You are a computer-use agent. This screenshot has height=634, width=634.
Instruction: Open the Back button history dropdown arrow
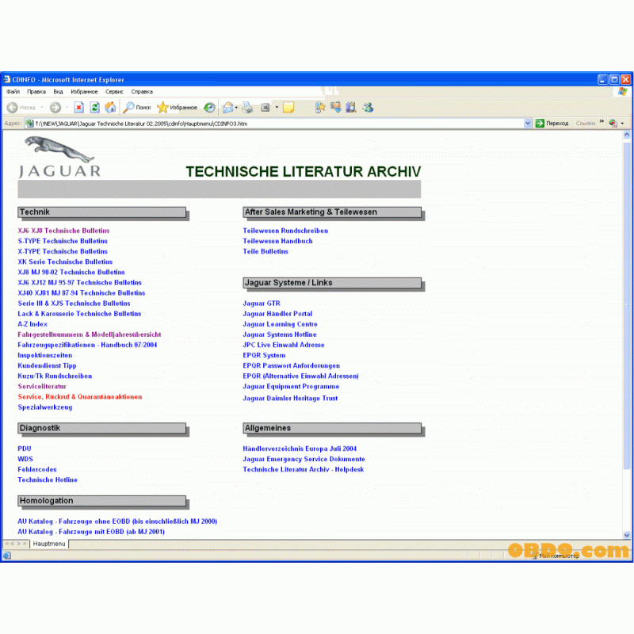tap(41, 107)
